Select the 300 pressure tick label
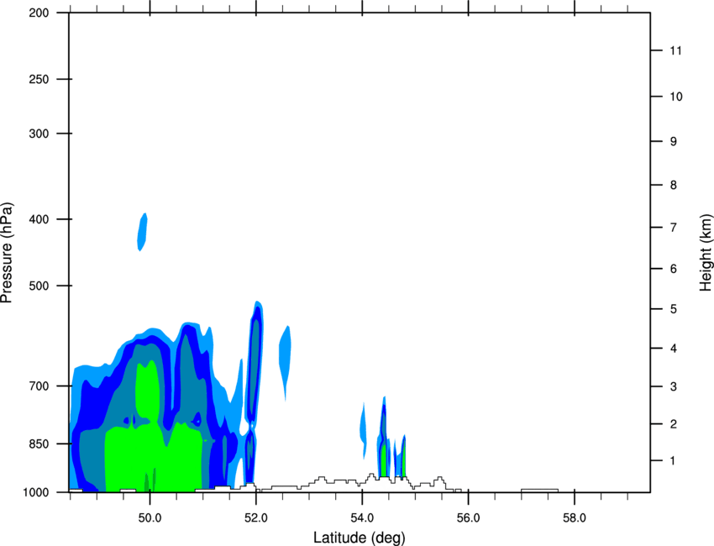The width and height of the screenshot is (714, 546). [39, 134]
